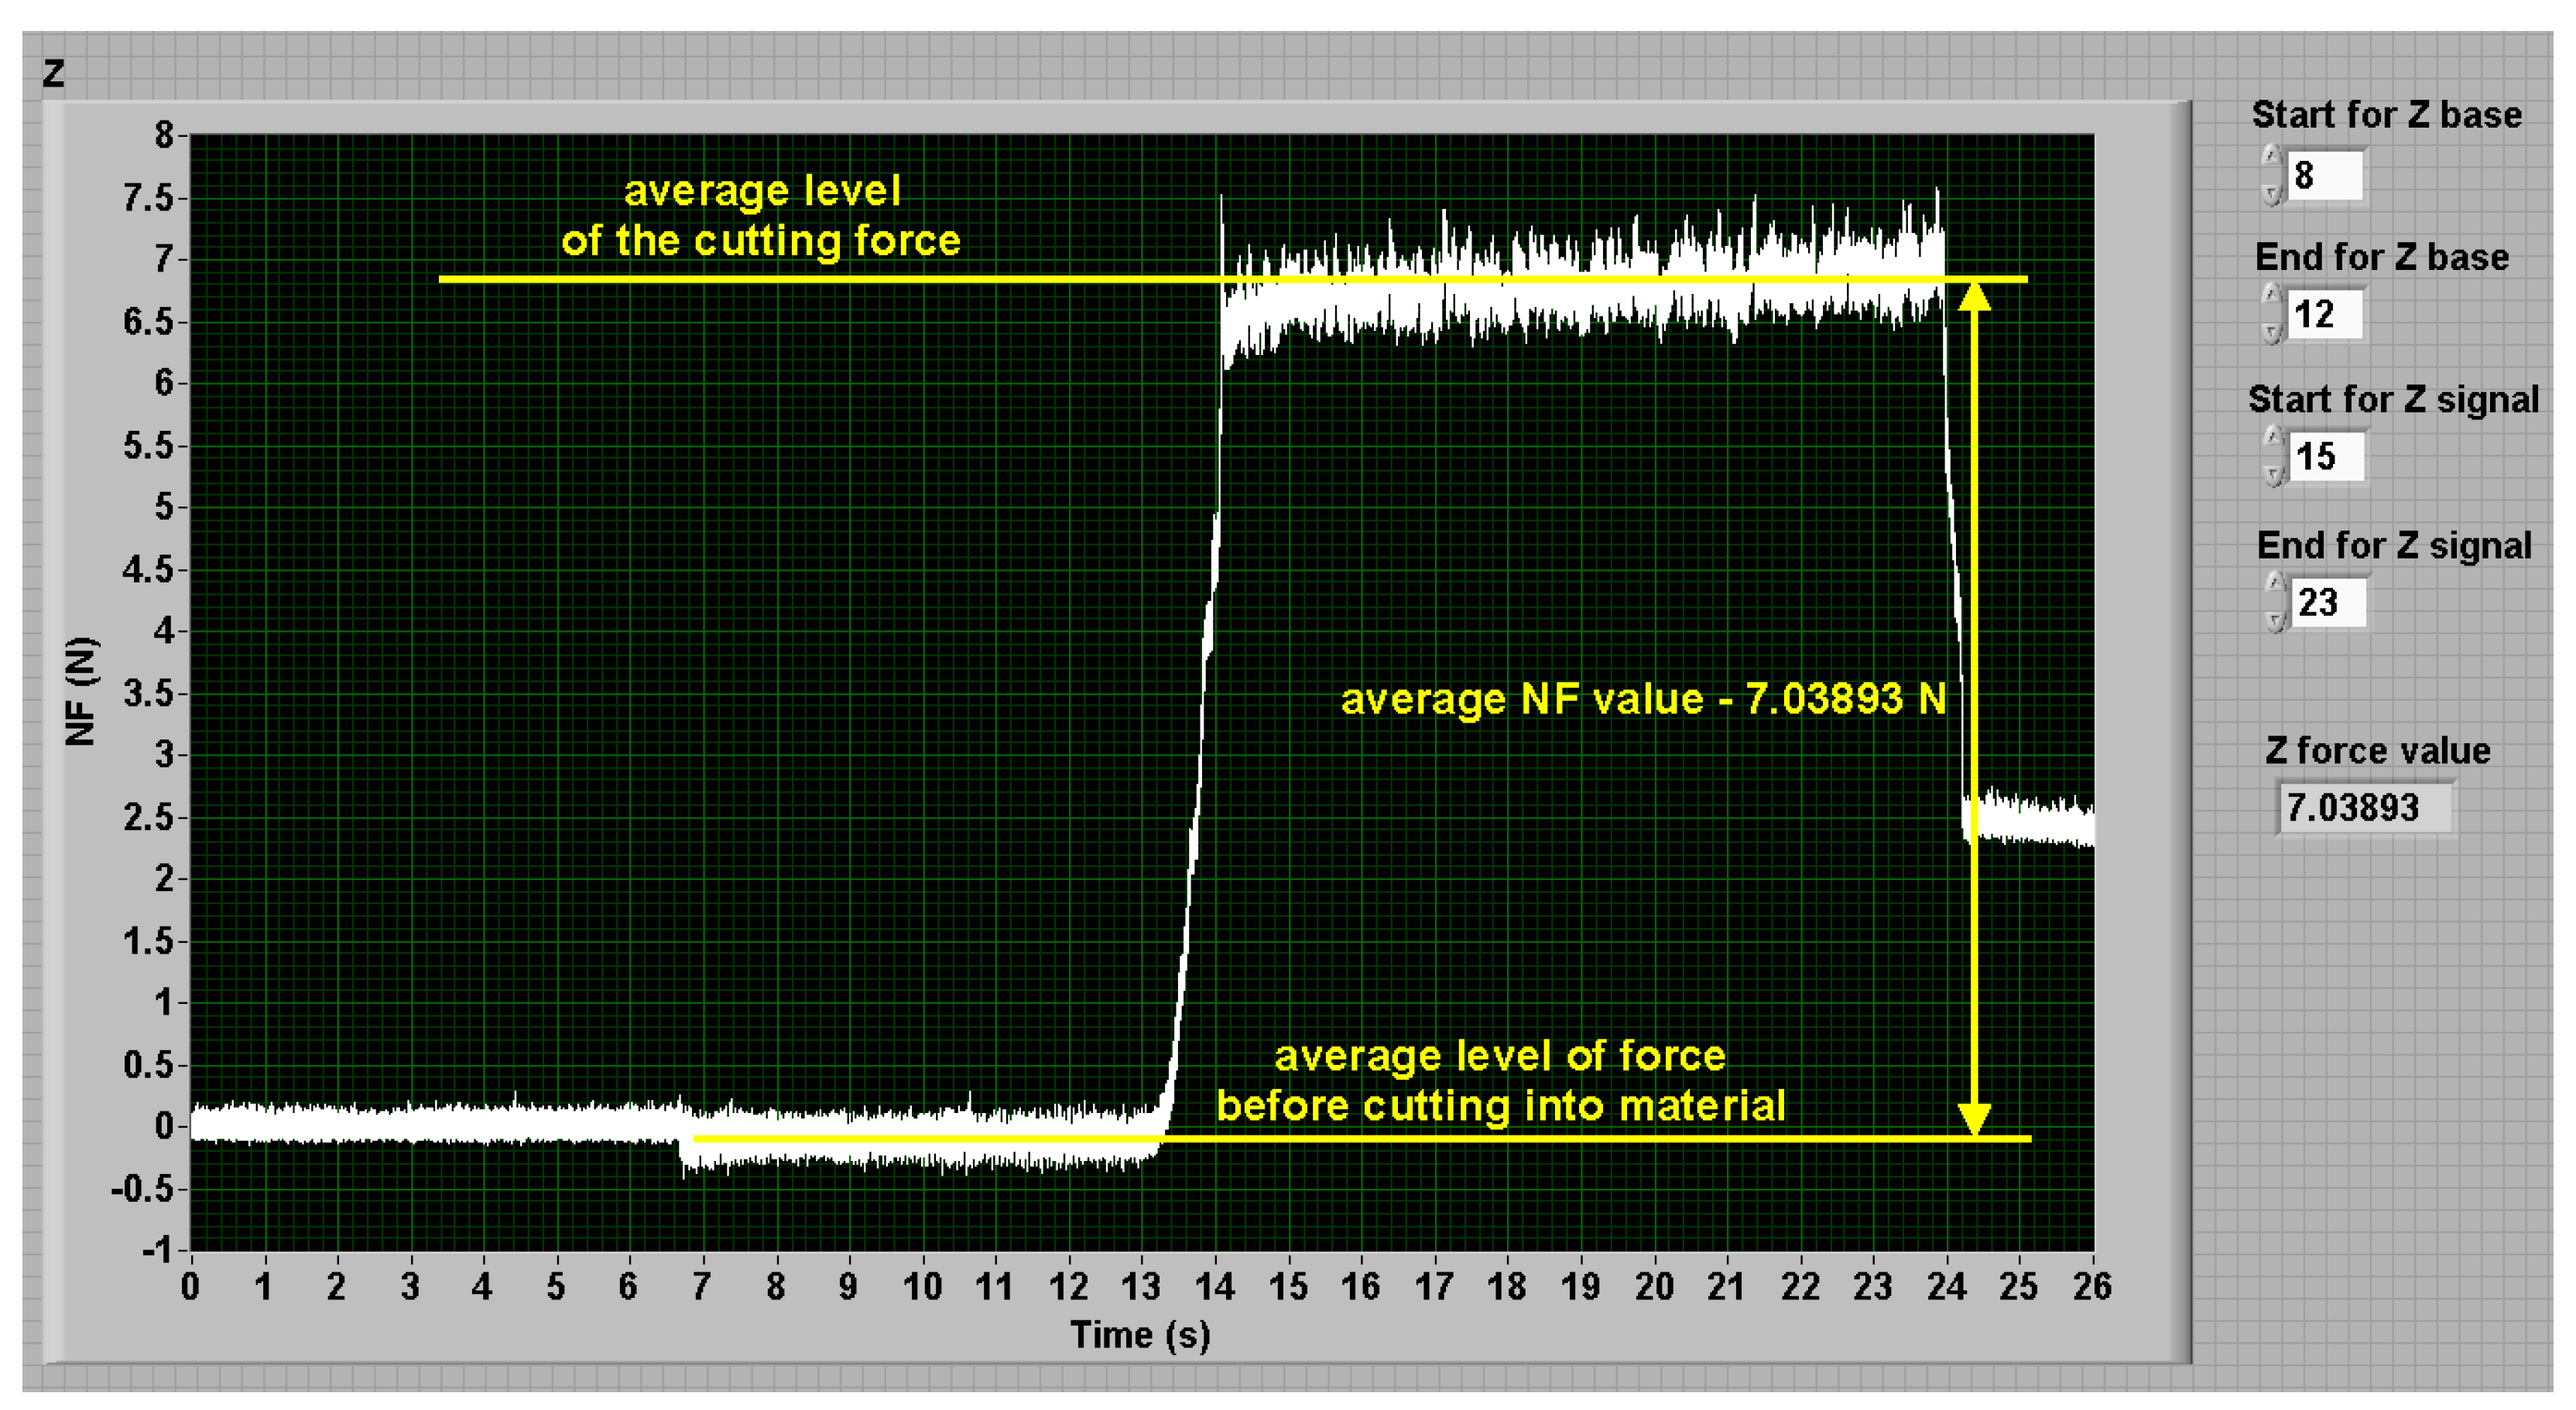Decrease the Start for Z signal value
The width and height of the screenshot is (2576, 1410).
point(2273,475)
